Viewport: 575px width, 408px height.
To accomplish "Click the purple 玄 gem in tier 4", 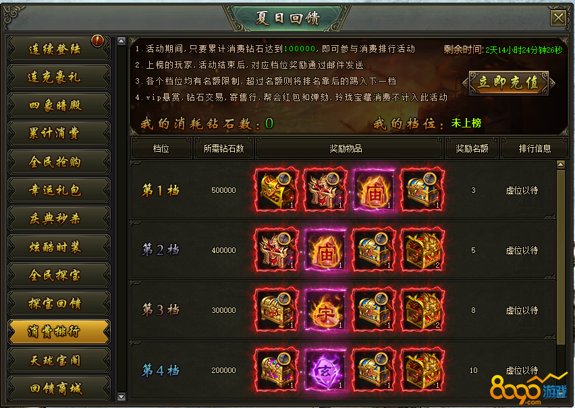I will [325, 370].
